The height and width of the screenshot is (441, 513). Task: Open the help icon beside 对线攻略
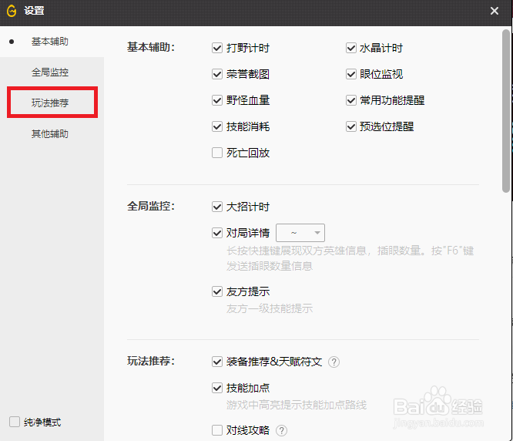click(x=281, y=430)
